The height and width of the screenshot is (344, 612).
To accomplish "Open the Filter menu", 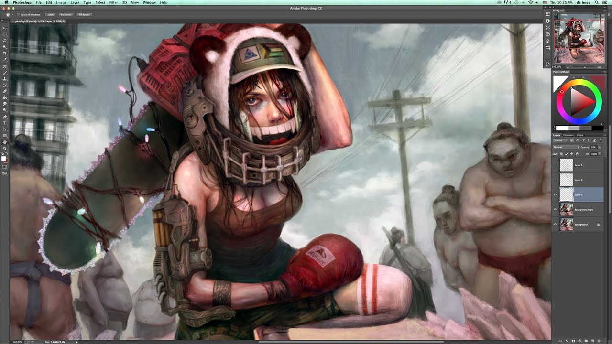I will click(x=113, y=2).
